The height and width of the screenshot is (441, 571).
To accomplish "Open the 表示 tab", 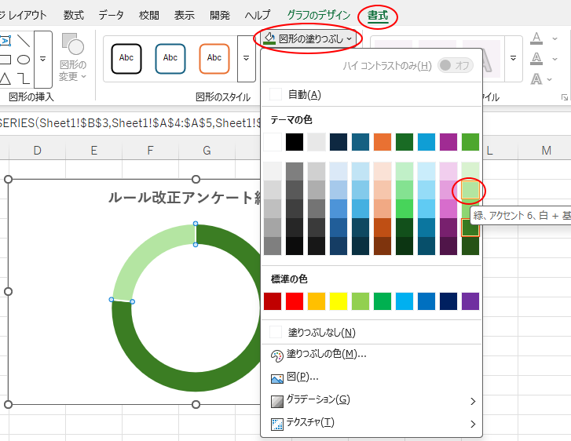I will 185,15.
